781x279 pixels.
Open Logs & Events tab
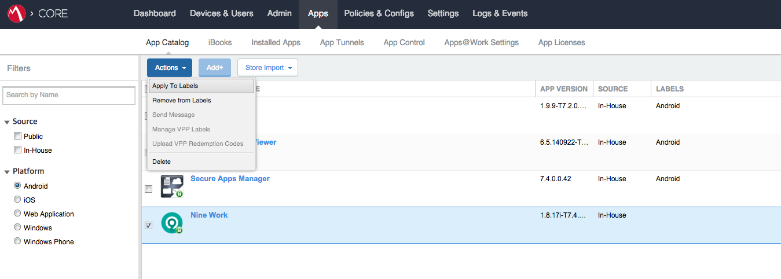(500, 13)
